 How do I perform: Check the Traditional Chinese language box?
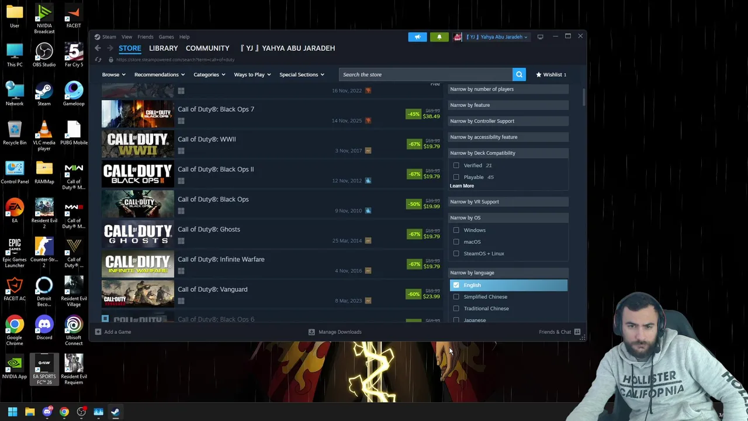coord(456,309)
